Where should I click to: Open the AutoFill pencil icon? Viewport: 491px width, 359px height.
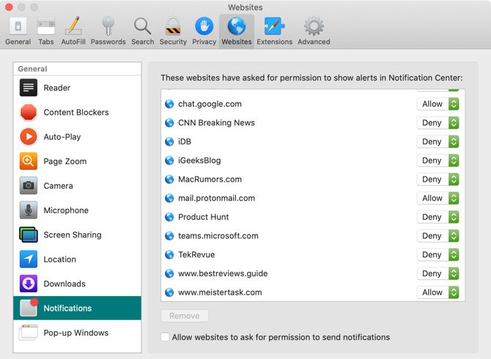[73, 27]
